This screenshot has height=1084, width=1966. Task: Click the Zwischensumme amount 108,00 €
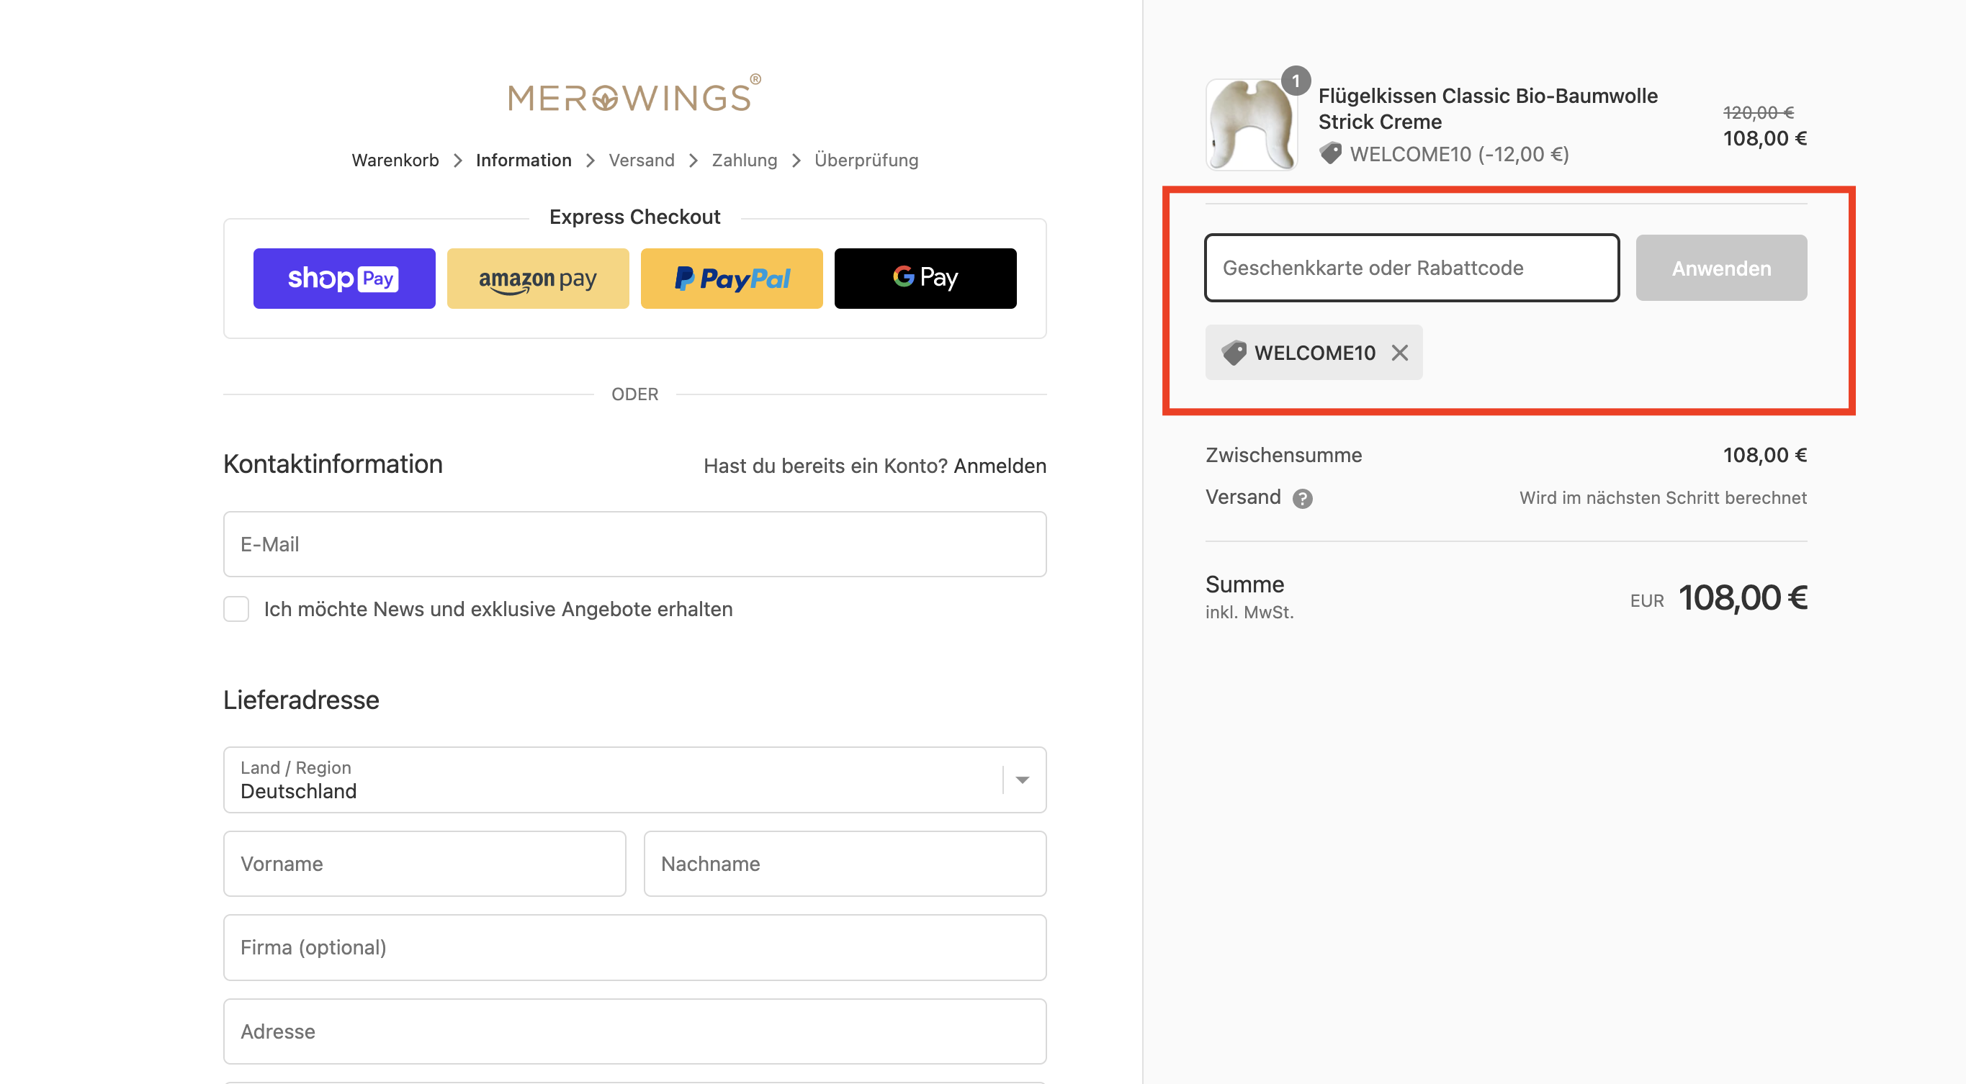[1764, 456]
